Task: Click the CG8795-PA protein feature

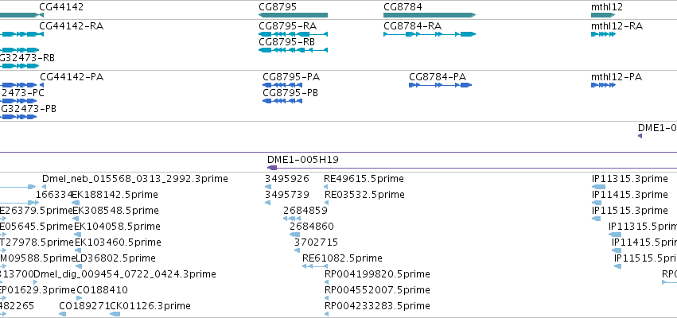Action: pos(282,85)
